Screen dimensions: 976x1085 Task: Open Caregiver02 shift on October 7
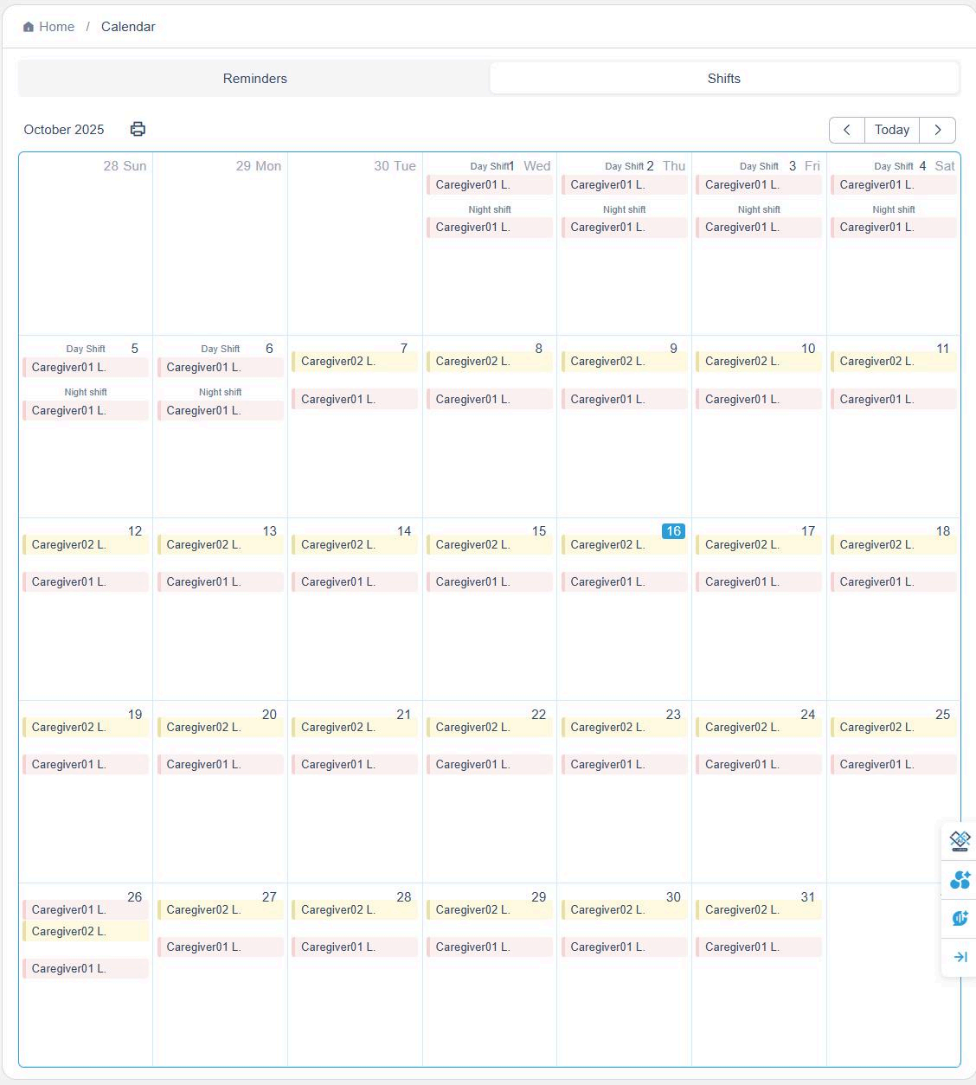click(x=354, y=362)
